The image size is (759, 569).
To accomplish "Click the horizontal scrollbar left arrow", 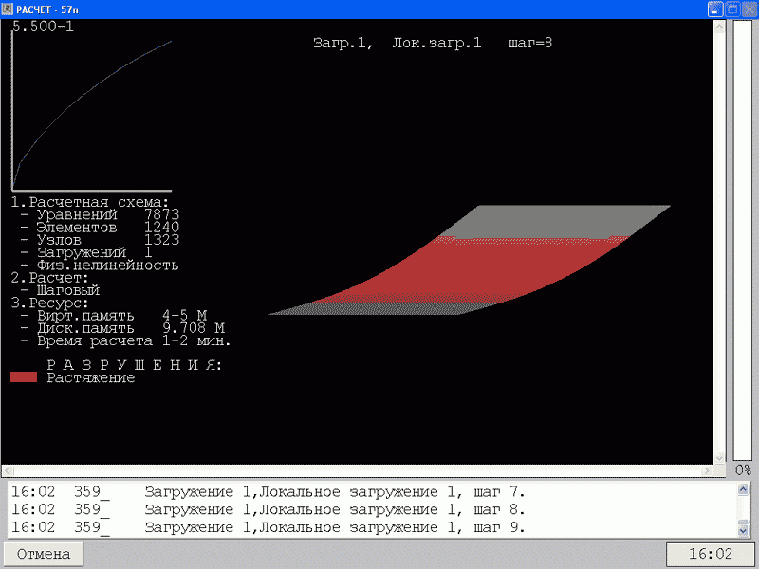I will [9, 471].
